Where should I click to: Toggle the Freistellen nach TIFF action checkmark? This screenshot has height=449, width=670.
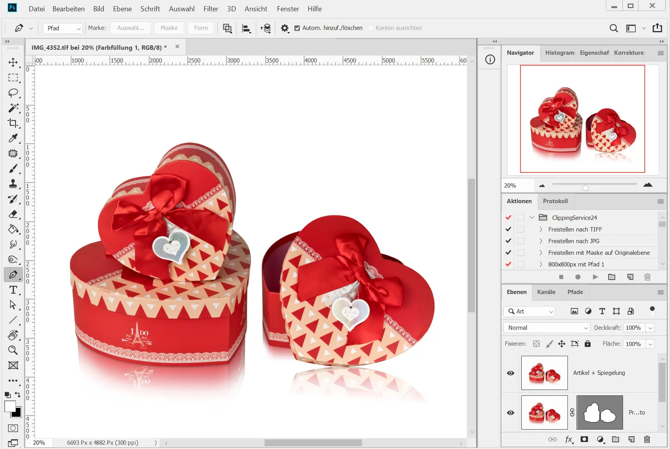tap(508, 229)
